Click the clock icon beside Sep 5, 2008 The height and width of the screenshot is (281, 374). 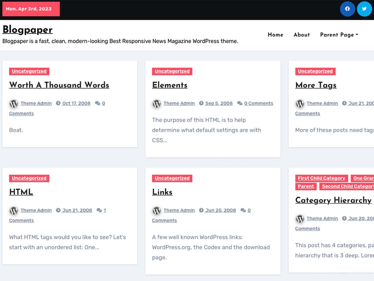point(201,104)
